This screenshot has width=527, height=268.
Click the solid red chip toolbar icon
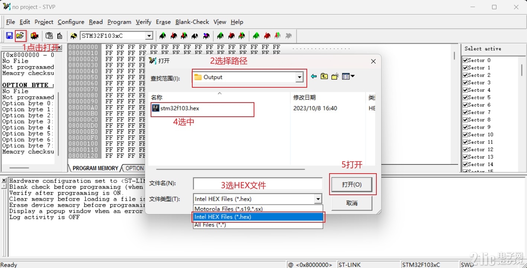coord(267,36)
